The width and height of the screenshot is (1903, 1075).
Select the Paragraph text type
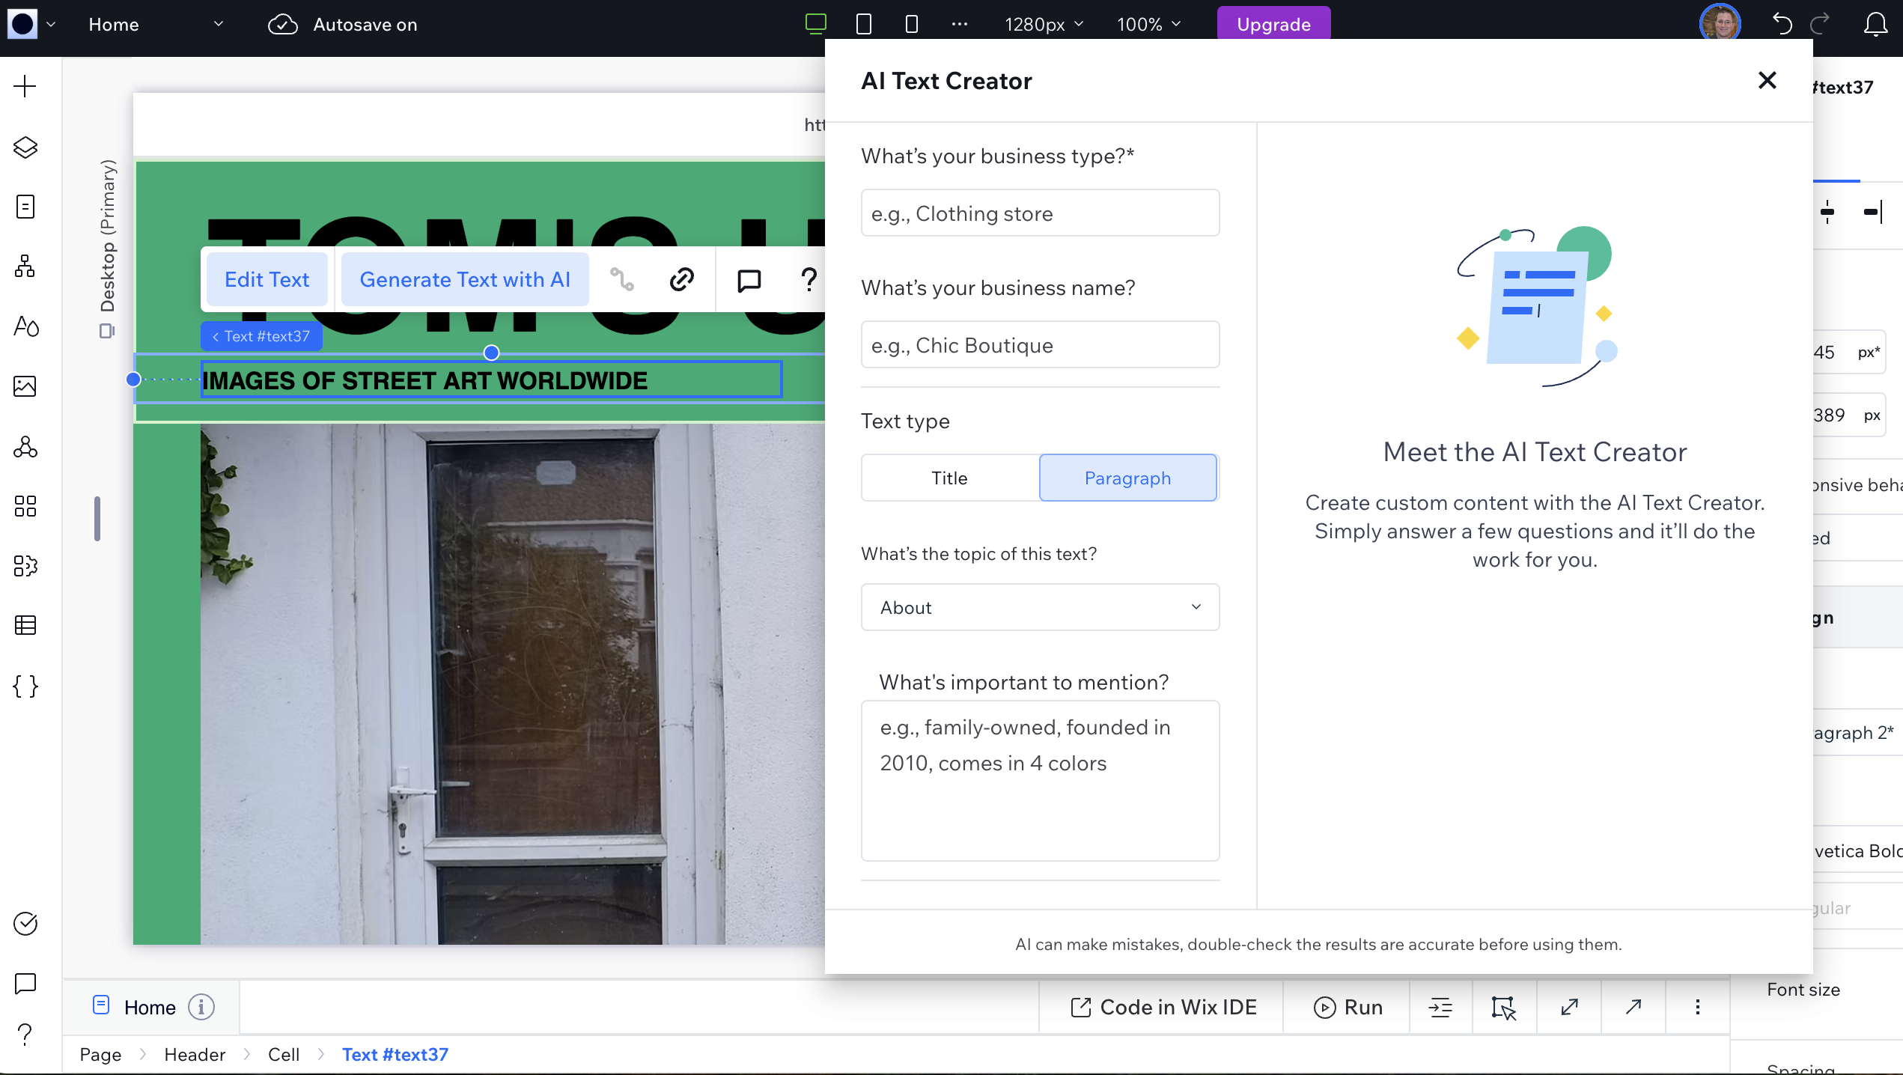(x=1127, y=478)
